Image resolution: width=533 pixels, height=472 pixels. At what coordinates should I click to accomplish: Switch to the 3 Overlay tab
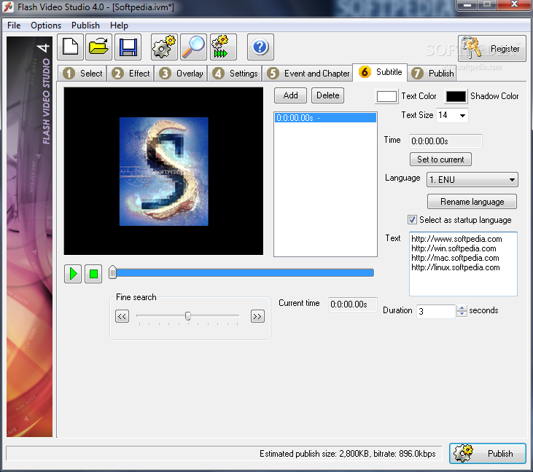181,74
